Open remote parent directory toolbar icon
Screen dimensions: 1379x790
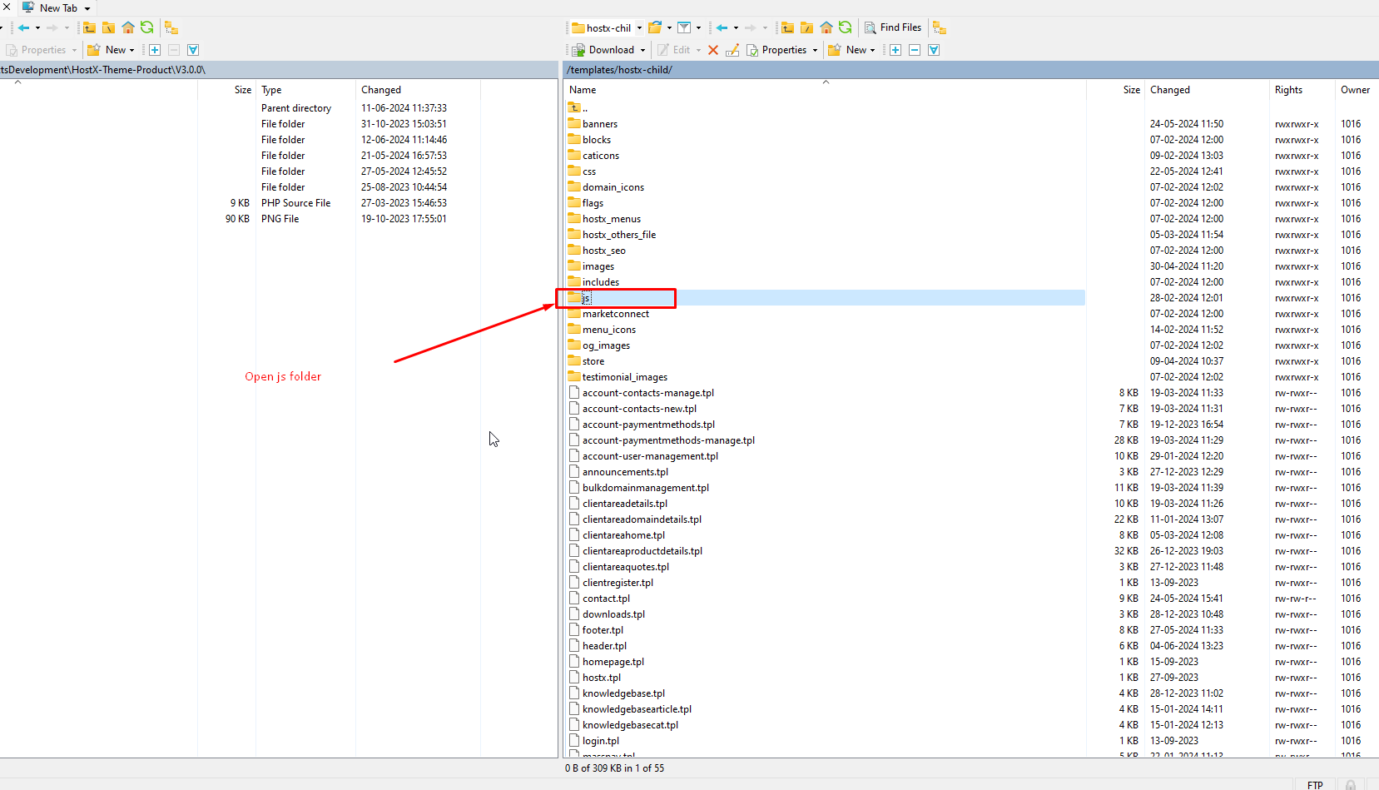coord(787,27)
